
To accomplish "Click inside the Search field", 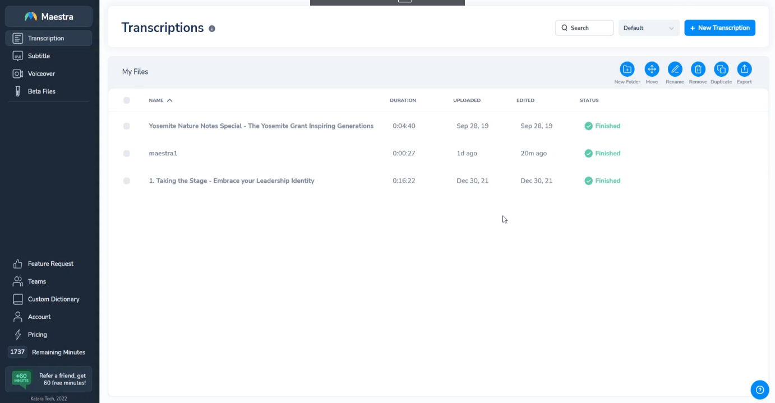I will (584, 27).
